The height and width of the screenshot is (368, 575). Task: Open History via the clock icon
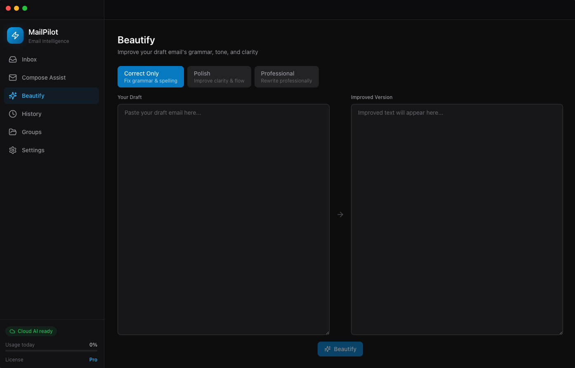(x=12, y=114)
